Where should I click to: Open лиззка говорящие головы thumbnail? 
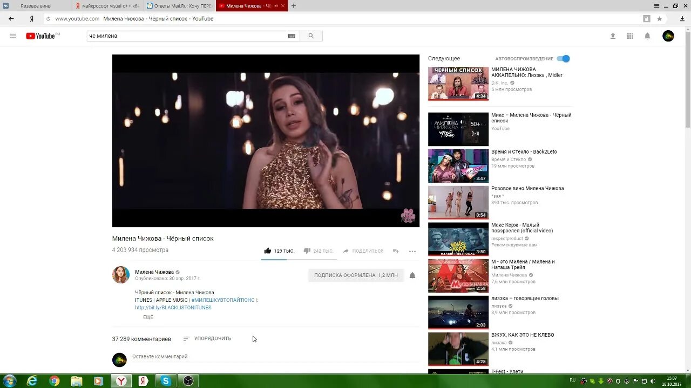458,313
